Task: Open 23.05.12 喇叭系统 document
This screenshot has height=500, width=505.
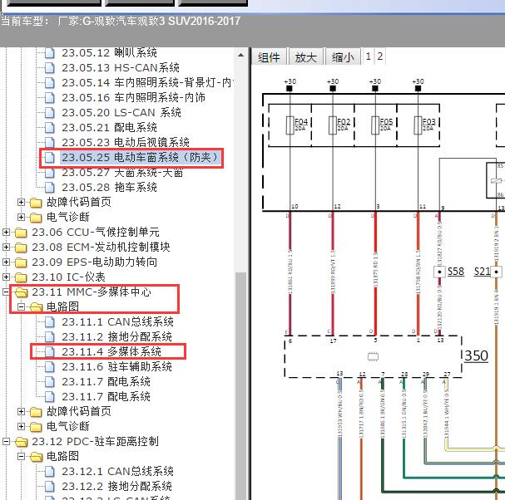Action: tap(109, 52)
